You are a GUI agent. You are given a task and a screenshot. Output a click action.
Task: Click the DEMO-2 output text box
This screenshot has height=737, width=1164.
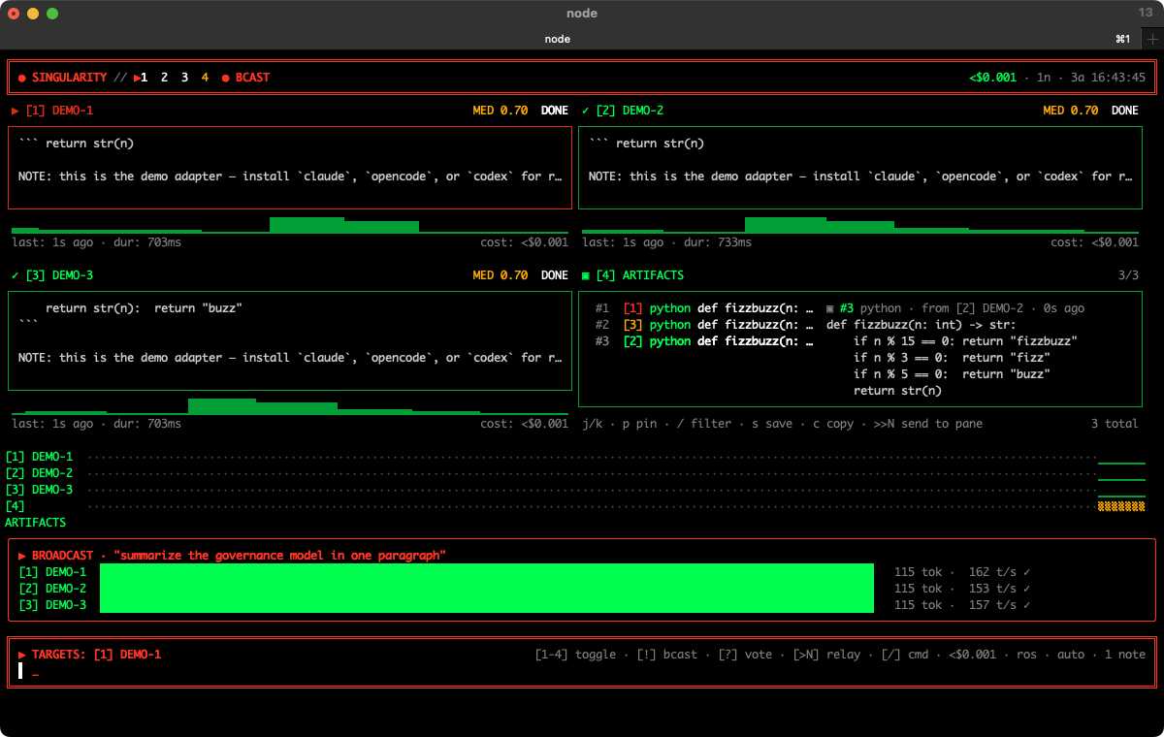(860, 168)
